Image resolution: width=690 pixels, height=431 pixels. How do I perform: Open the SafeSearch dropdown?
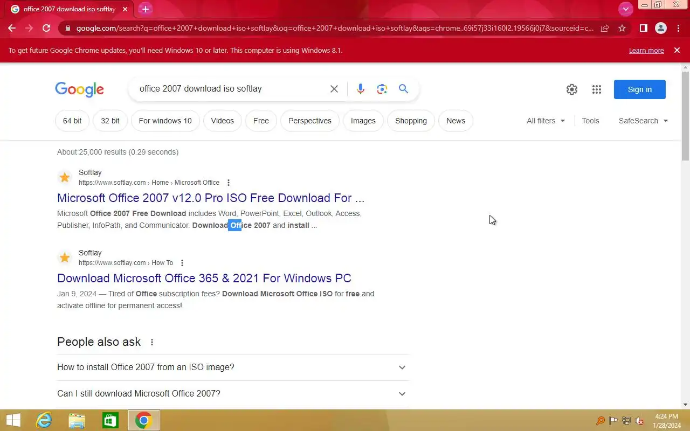(x=643, y=121)
